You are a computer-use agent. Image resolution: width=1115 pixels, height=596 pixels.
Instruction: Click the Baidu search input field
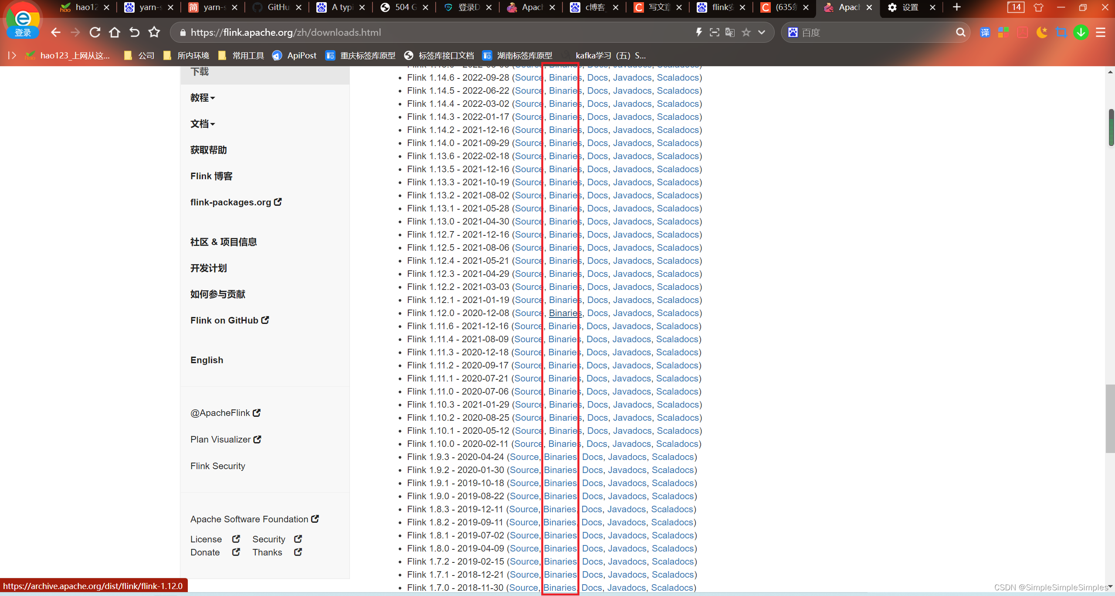coord(876,32)
